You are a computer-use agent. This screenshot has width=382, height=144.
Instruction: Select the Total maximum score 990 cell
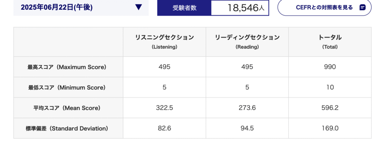coord(330,67)
